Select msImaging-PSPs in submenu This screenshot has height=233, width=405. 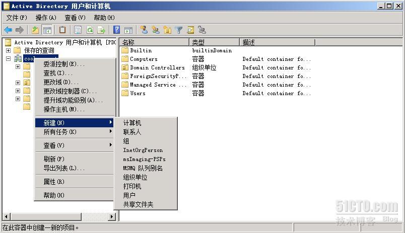(x=146, y=159)
